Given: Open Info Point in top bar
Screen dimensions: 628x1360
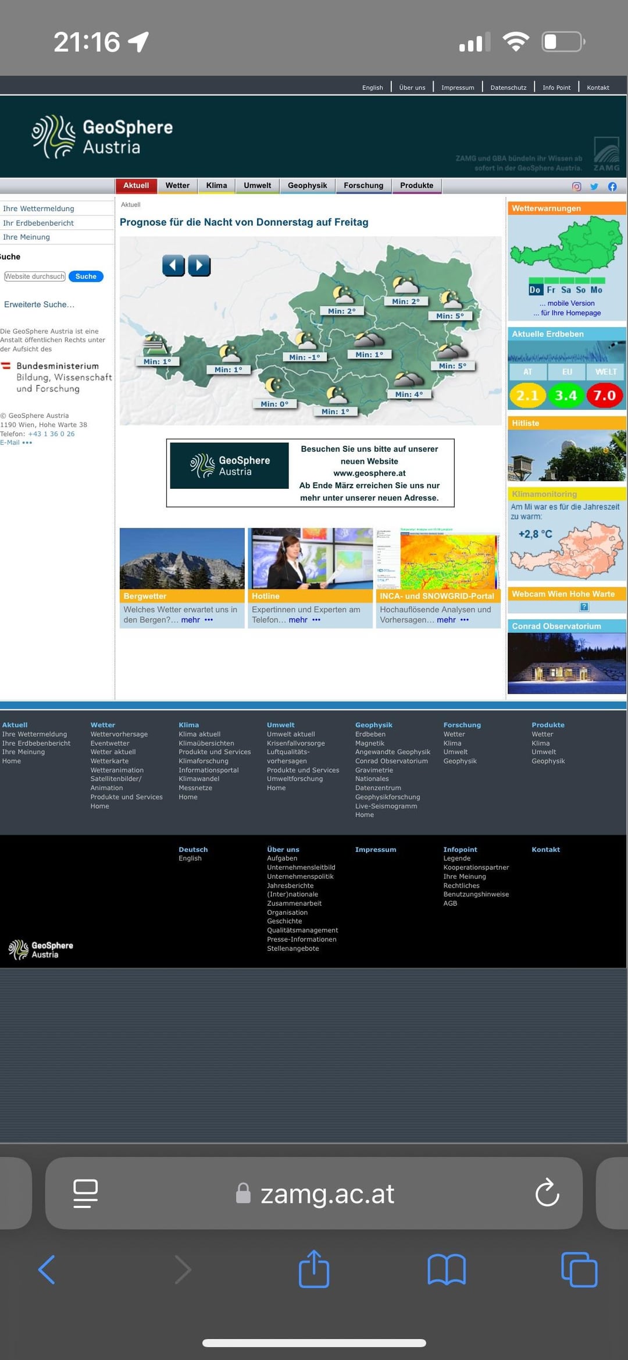Looking at the screenshot, I should [556, 88].
